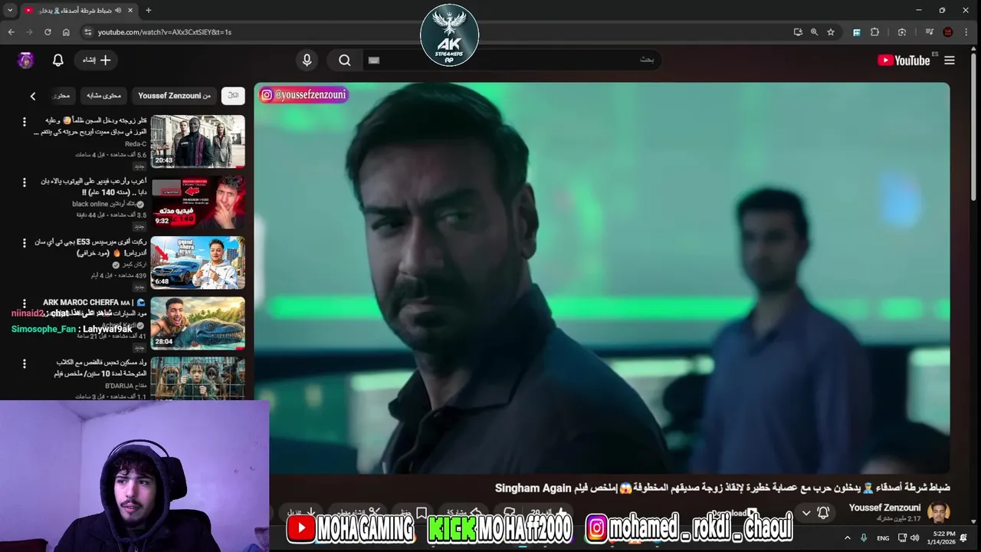Open the blue extension icon in toolbar
The image size is (981, 552).
click(857, 32)
